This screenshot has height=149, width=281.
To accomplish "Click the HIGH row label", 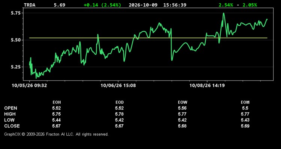I will click(10, 114).
